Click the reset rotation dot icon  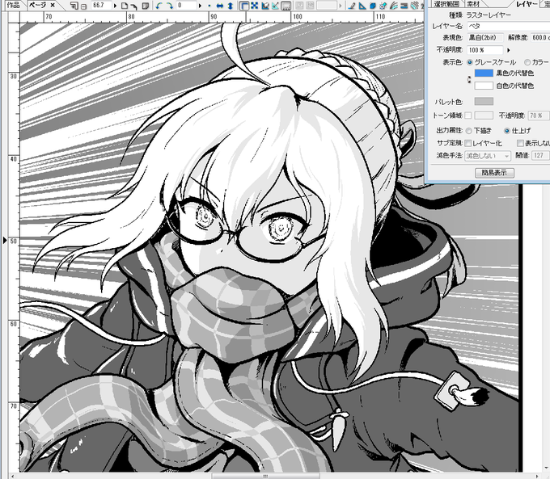(209, 6)
